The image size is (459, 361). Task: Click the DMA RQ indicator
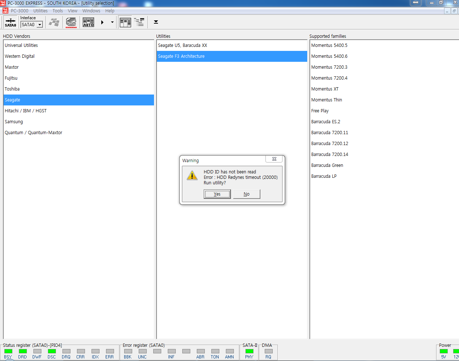pos(269,351)
